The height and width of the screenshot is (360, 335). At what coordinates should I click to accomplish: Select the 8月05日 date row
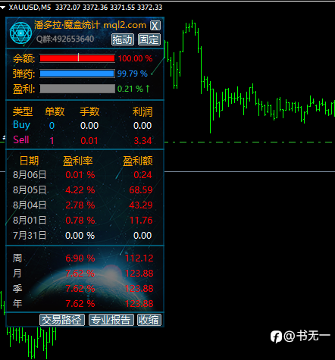[x=30, y=190]
